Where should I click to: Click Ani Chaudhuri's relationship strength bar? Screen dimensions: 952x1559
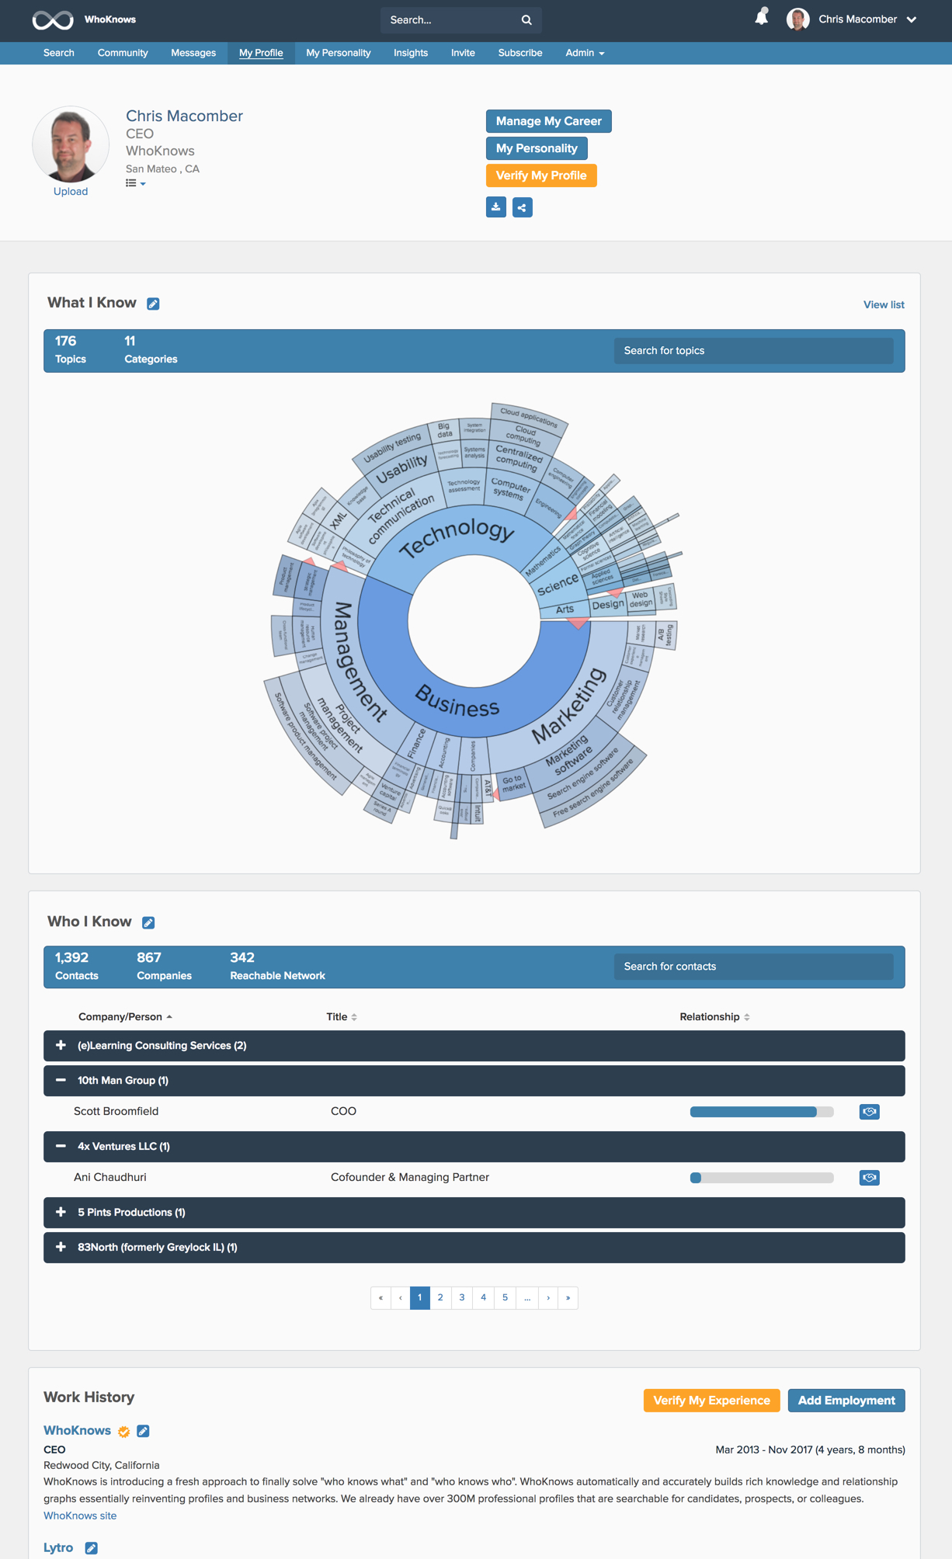762,1178
